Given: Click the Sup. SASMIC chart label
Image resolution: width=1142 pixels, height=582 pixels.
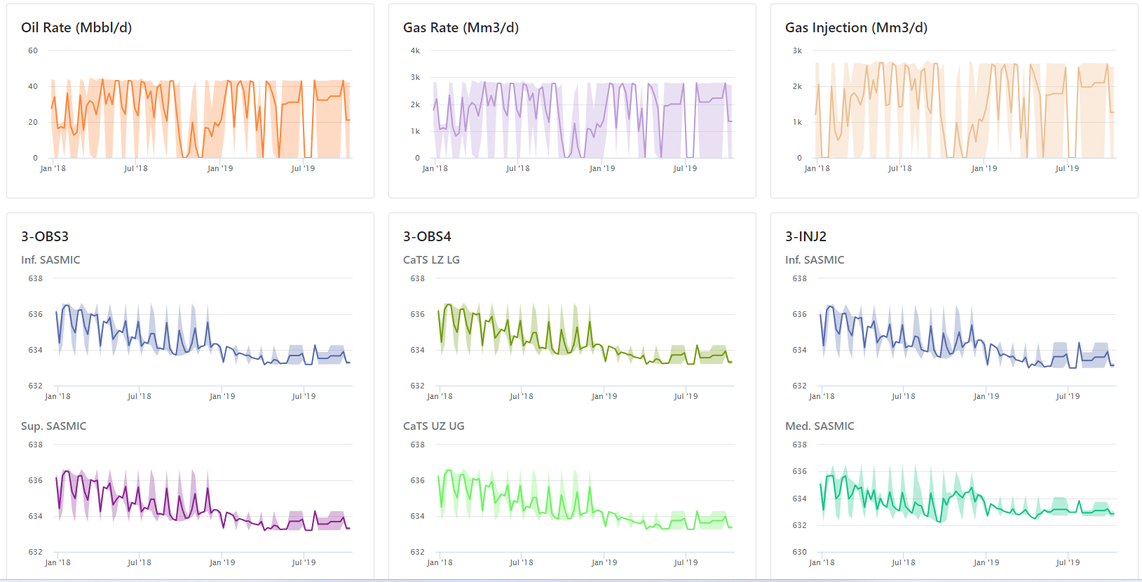Looking at the screenshot, I should coord(54,426).
